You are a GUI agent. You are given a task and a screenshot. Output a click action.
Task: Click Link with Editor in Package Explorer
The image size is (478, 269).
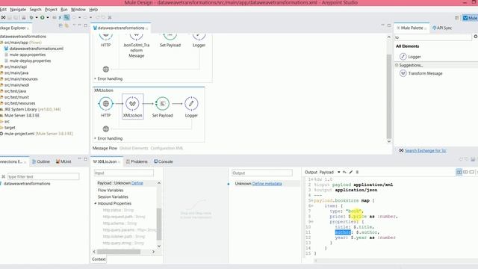point(66,25)
